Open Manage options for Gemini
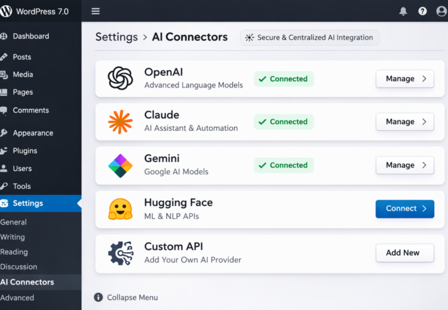 tap(405, 165)
